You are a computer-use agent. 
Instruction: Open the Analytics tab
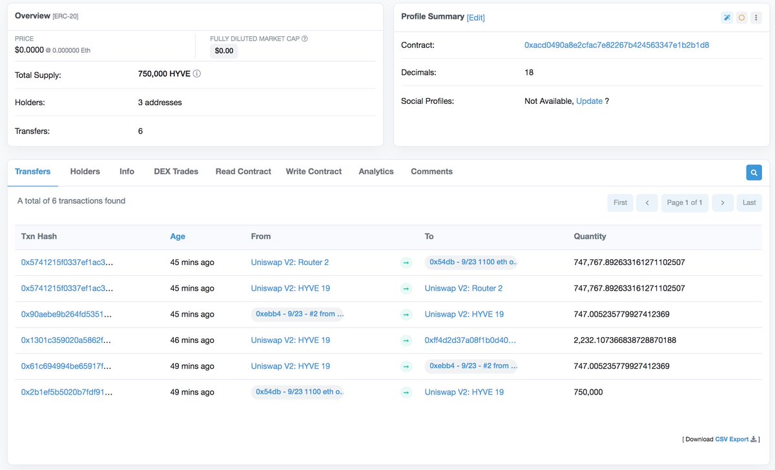[x=377, y=171]
